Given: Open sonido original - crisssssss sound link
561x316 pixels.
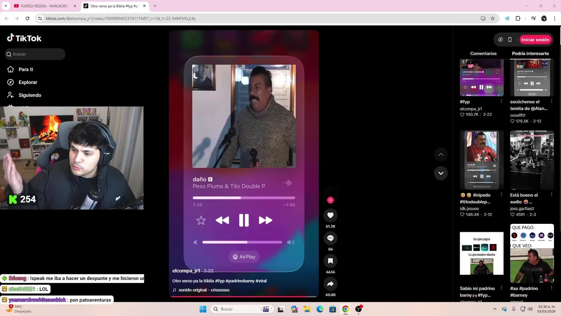Looking at the screenshot, I should [x=204, y=290].
